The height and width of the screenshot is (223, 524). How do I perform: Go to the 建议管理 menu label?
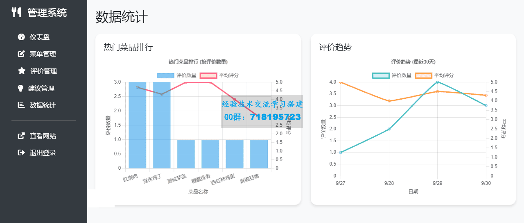(x=41, y=88)
